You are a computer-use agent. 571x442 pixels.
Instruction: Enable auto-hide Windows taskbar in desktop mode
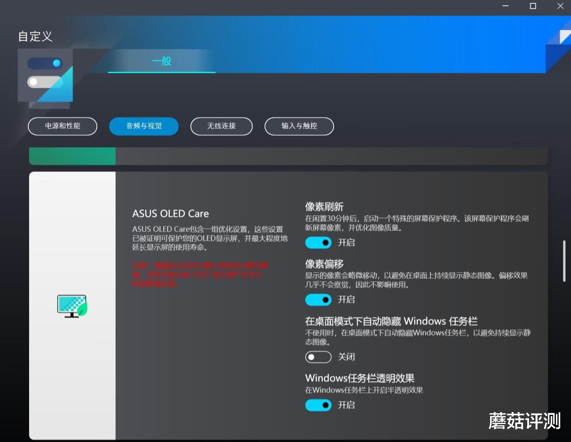(318, 357)
